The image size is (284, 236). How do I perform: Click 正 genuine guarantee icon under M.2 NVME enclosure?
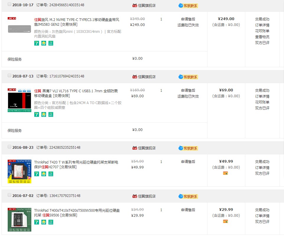(x=51, y=43)
